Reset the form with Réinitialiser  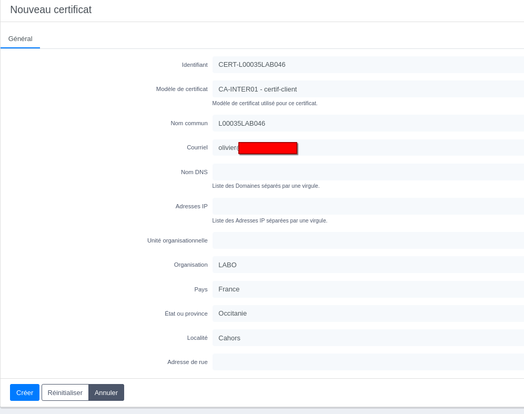[x=65, y=392]
